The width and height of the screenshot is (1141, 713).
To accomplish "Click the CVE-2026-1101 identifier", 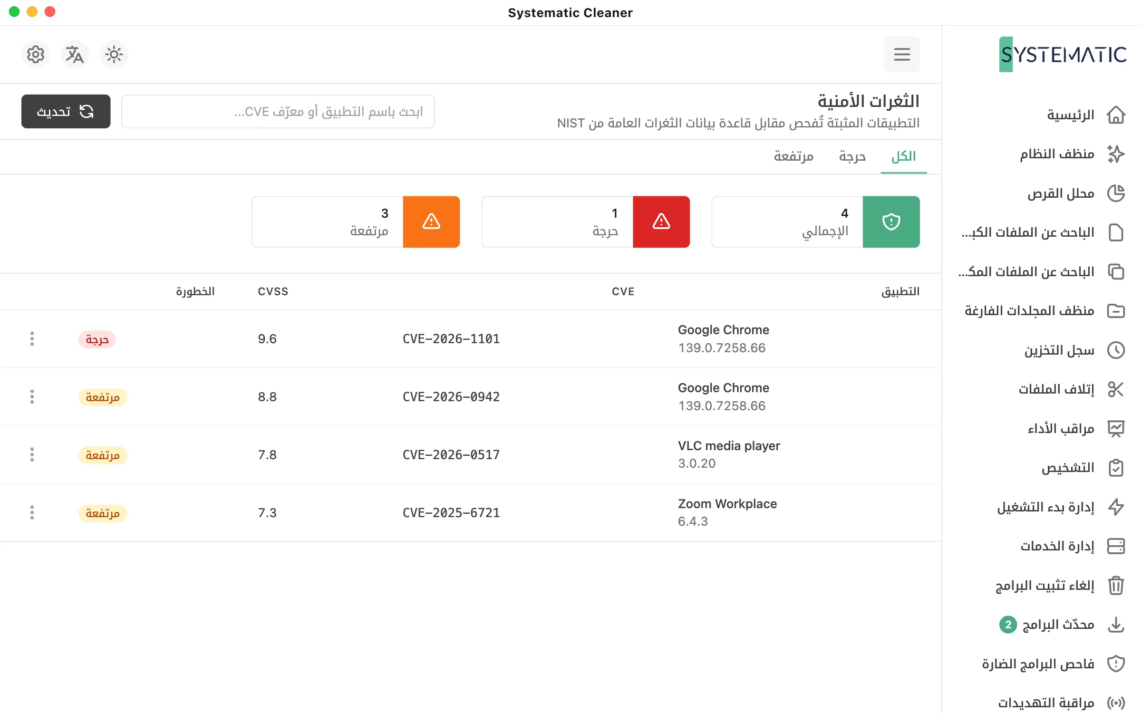I will pyautogui.click(x=451, y=339).
